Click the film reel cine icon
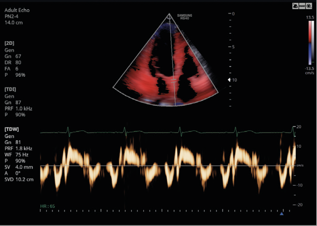Image resolution: width=317 pixels, height=226 pixels. point(309,6)
